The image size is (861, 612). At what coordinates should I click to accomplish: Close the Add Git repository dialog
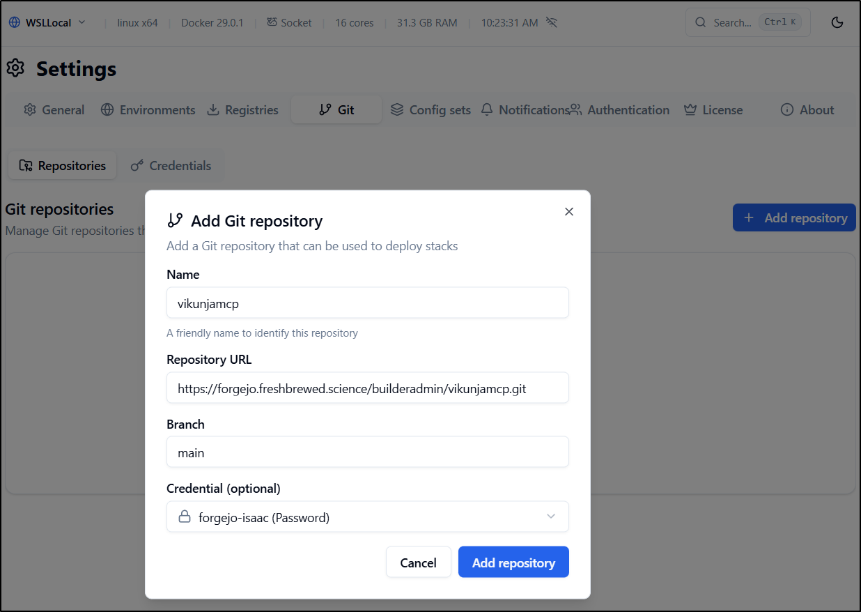pos(569,211)
